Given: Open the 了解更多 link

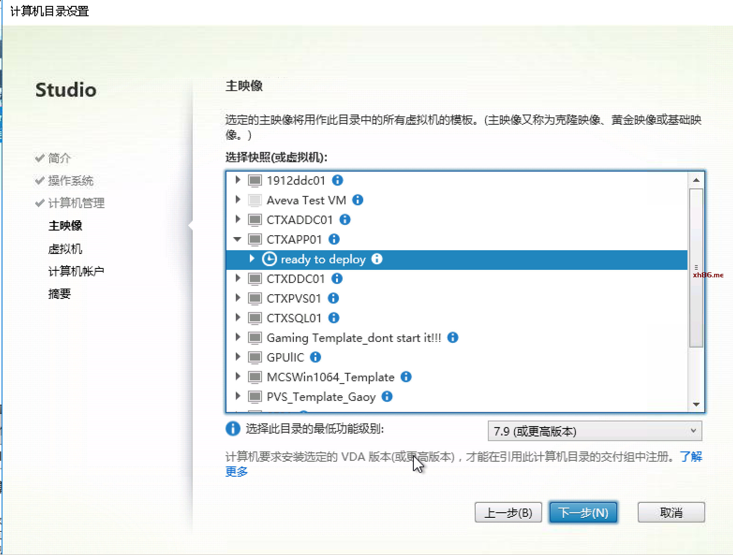Looking at the screenshot, I should [691, 457].
